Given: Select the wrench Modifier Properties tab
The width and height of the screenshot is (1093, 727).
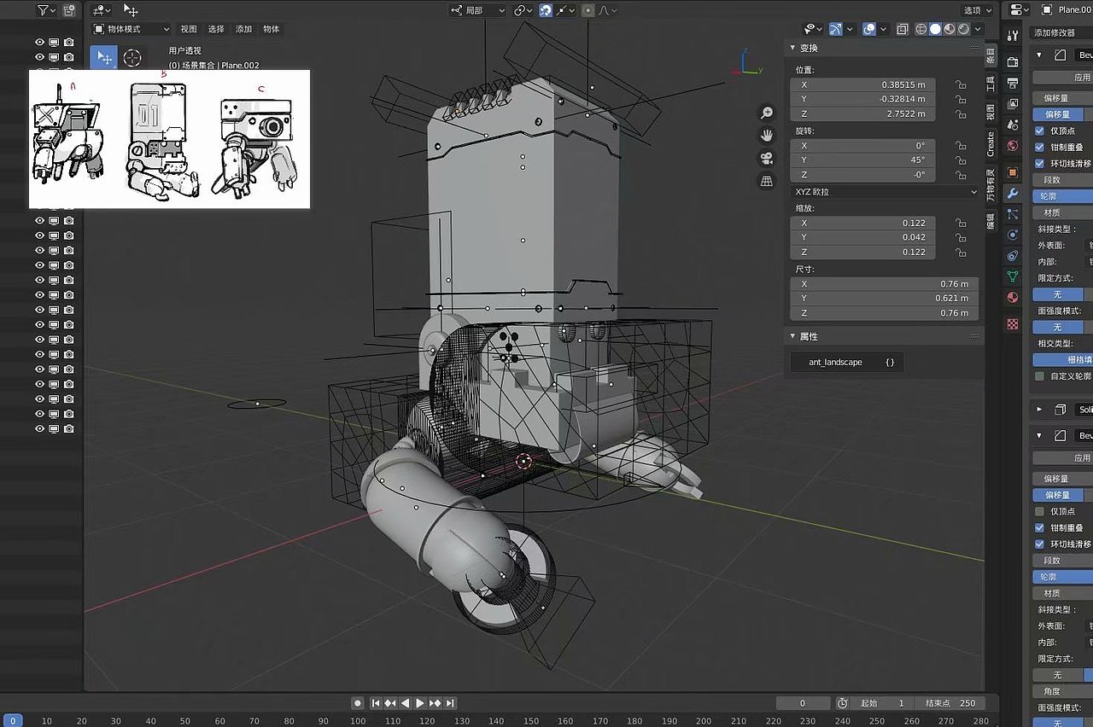Looking at the screenshot, I should coord(1012,193).
